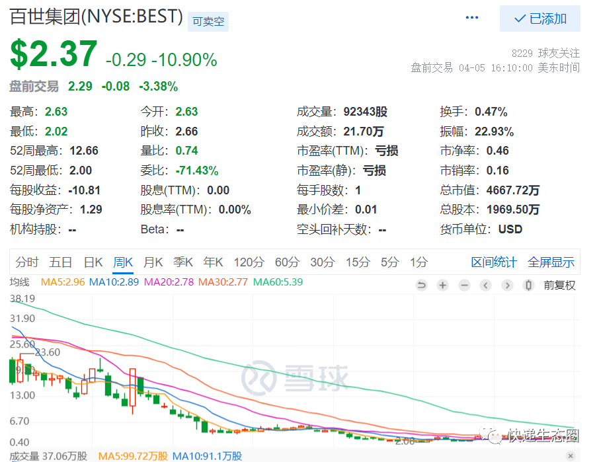599x462 pixels.
Task: Zoom out the chart with minus icon
Action: (464, 286)
